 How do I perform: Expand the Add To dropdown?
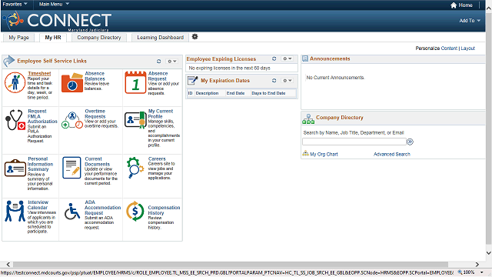[470, 21]
